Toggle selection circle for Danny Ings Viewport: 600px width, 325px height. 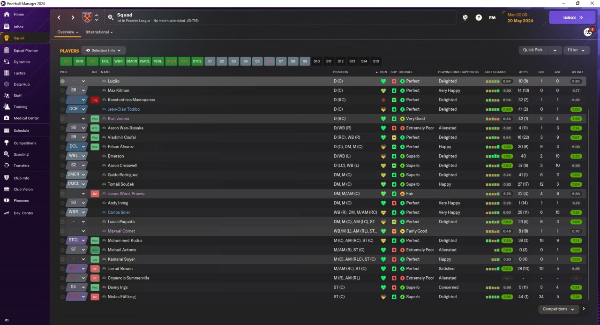(x=63, y=287)
